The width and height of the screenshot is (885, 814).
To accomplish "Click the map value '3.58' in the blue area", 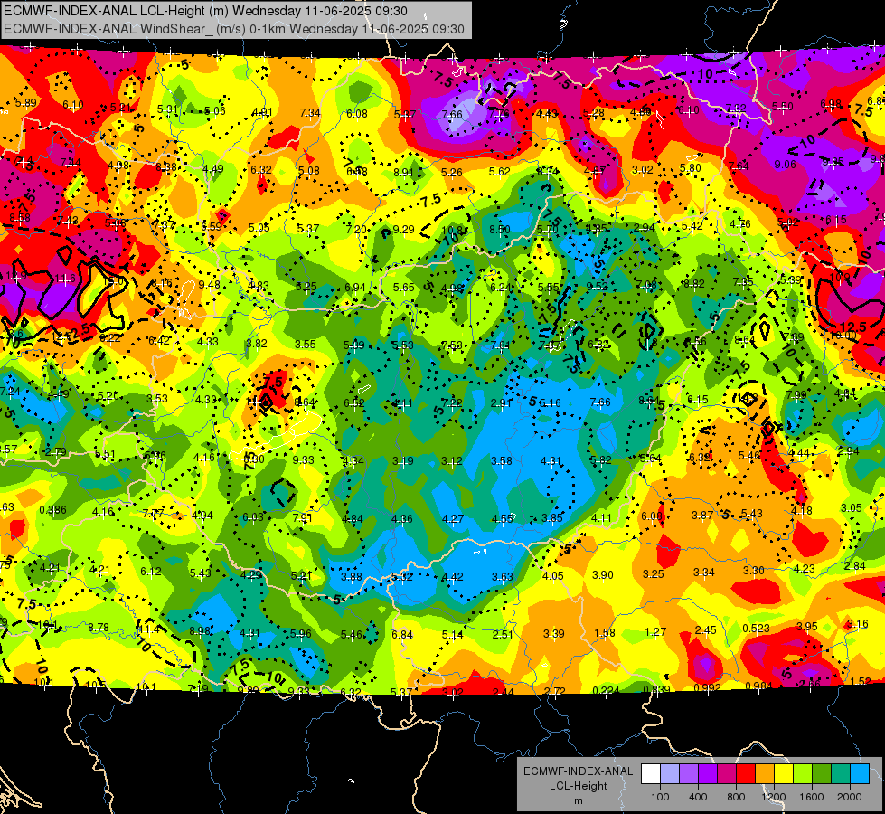I will (x=501, y=461).
